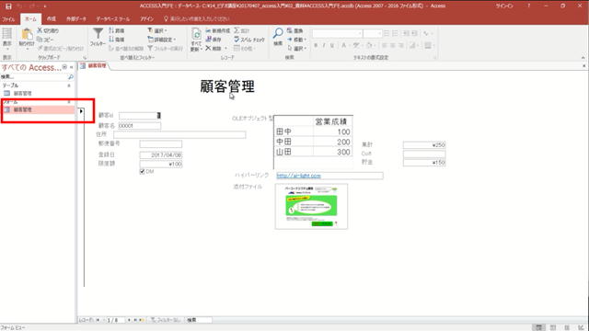Click the Sort ascending icon

point(111,30)
